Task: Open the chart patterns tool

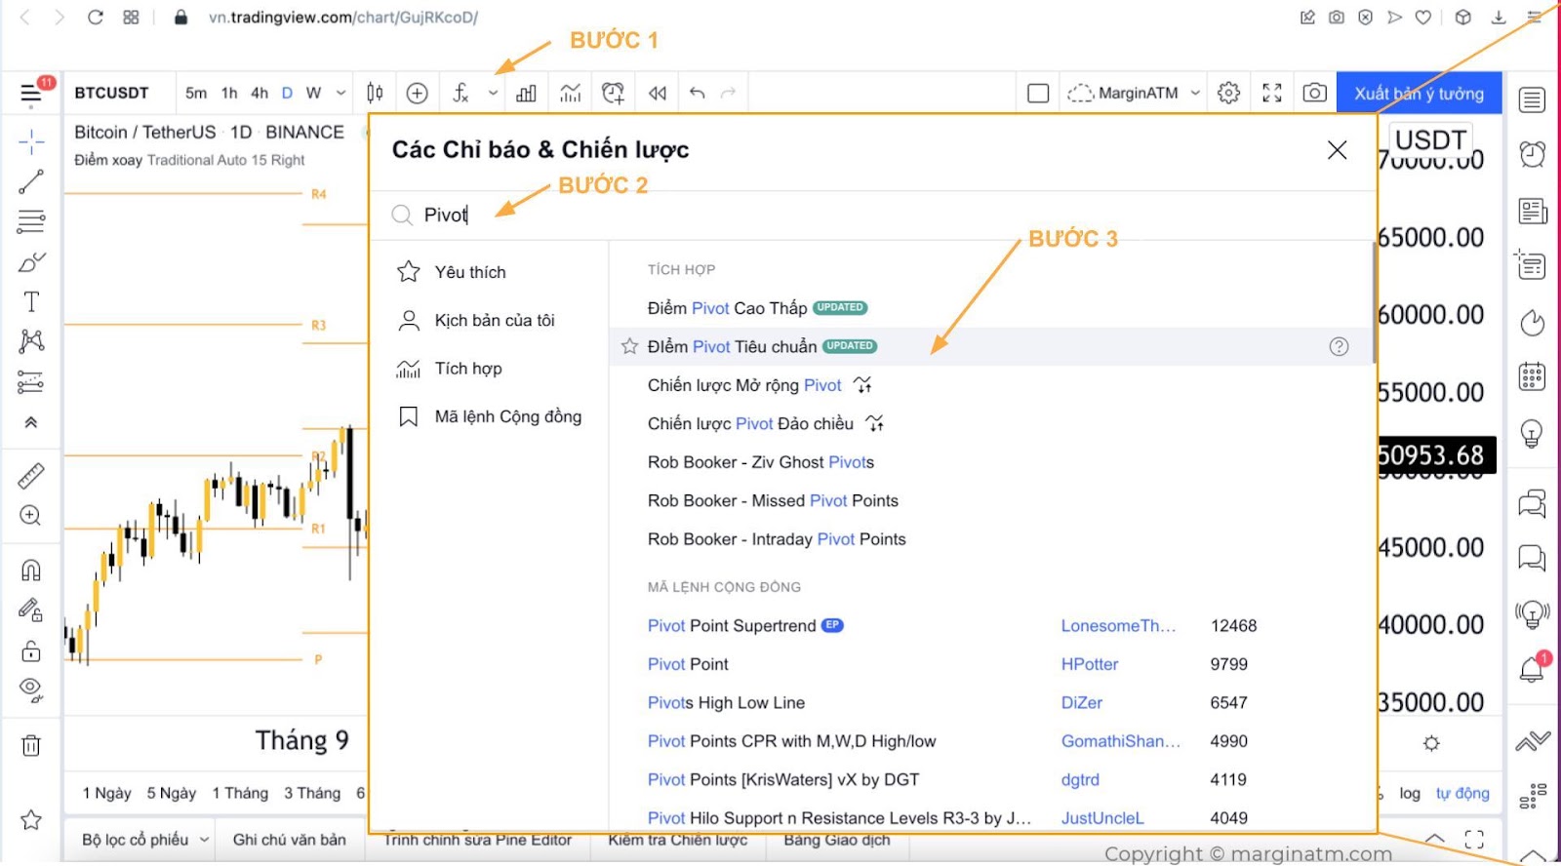Action: [31, 340]
